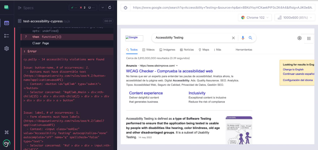Viewport: 318px width, 150px height.
Task: Open the 1000x600 viewport size dropdown
Action: click(x=295, y=18)
